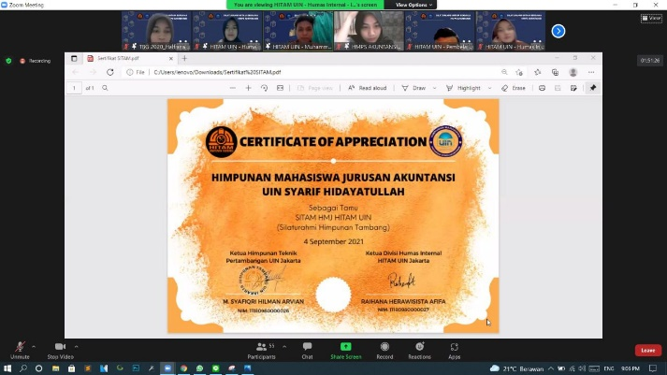Screen dimensions: 667x375
Task: Expand Draw tool options dropdown
Action: (434, 88)
